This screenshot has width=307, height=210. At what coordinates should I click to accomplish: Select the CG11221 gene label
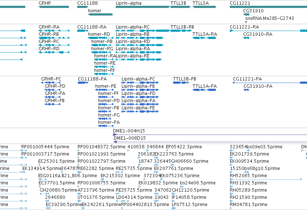[240, 3]
